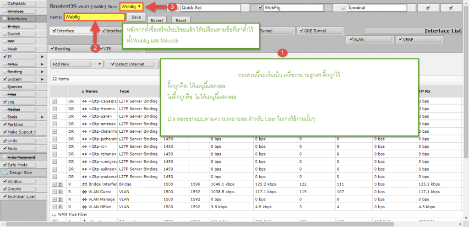Click the Interface List title bar

coord(414,31)
